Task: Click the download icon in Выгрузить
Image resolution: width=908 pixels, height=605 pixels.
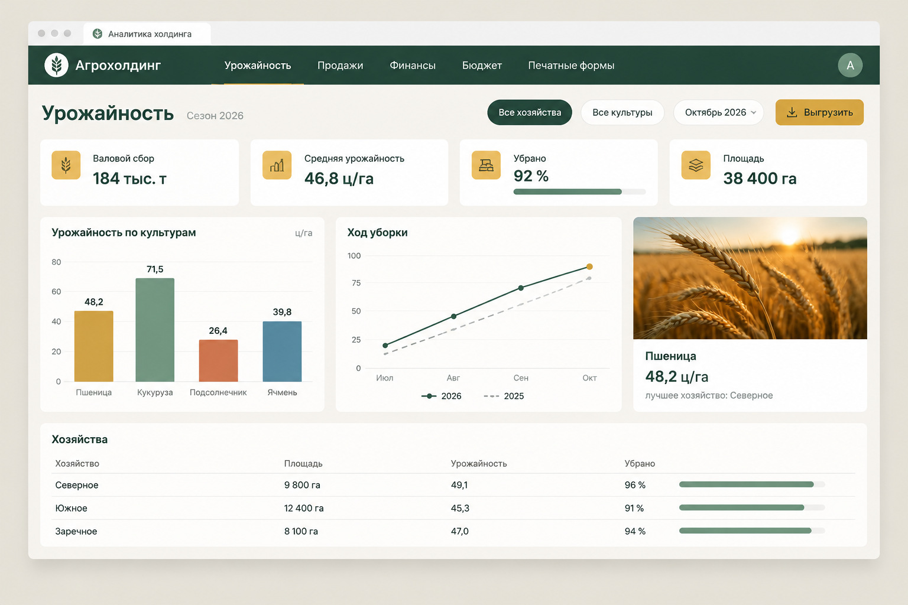Action: point(792,112)
